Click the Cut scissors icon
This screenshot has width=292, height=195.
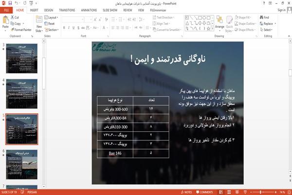12,18
